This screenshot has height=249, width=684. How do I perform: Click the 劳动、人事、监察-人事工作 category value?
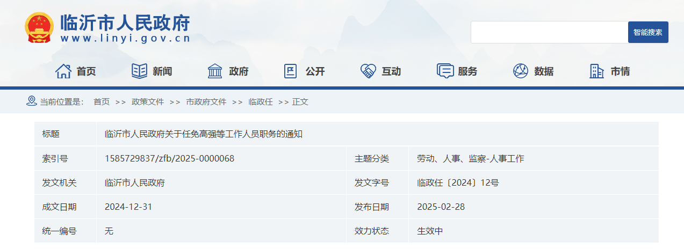pyautogui.click(x=470, y=158)
